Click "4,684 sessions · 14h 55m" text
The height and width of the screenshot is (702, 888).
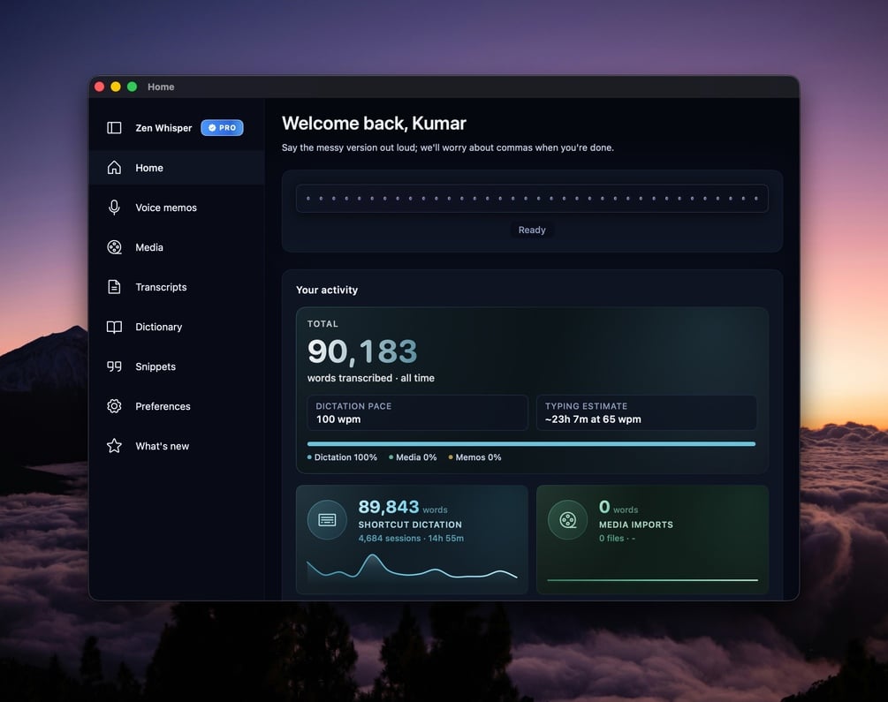[411, 538]
